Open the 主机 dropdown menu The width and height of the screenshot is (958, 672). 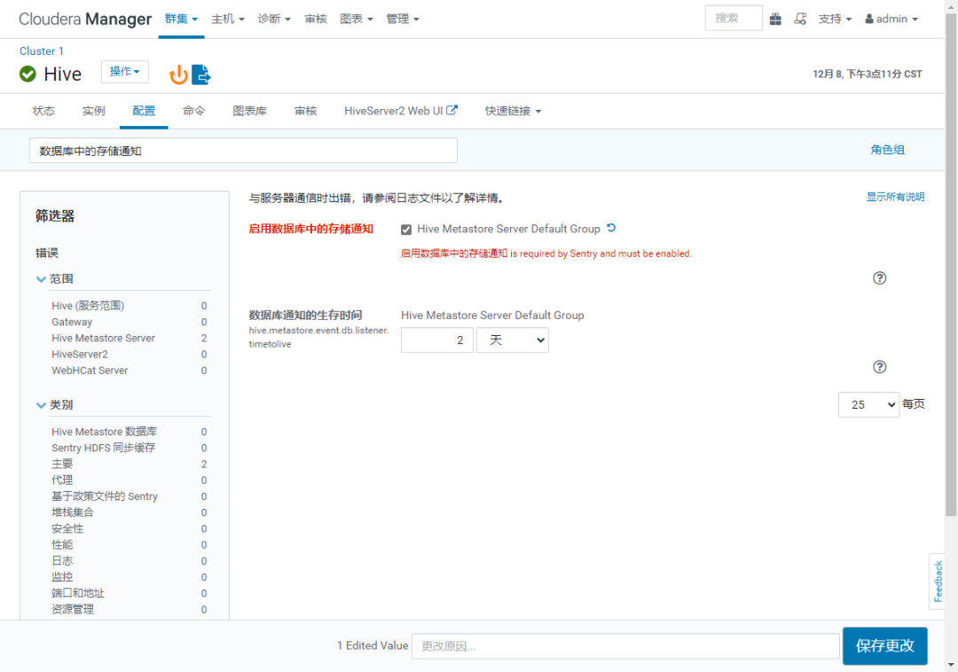pos(228,19)
